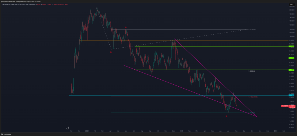Select the green 5.6410 dashed-line price label
The image size is (297, 136).
click(x=291, y=58)
